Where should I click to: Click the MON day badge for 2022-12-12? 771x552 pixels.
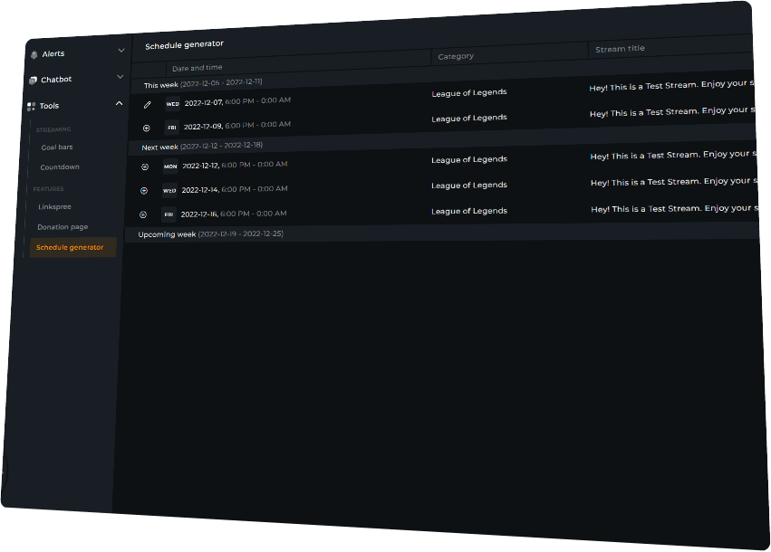click(x=170, y=167)
